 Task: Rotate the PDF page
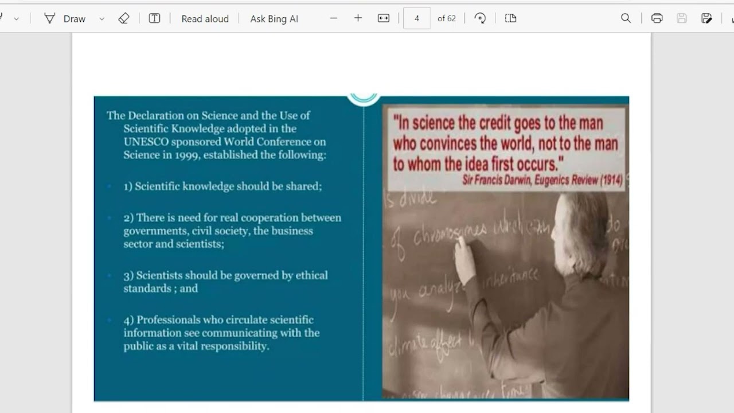[x=480, y=18]
